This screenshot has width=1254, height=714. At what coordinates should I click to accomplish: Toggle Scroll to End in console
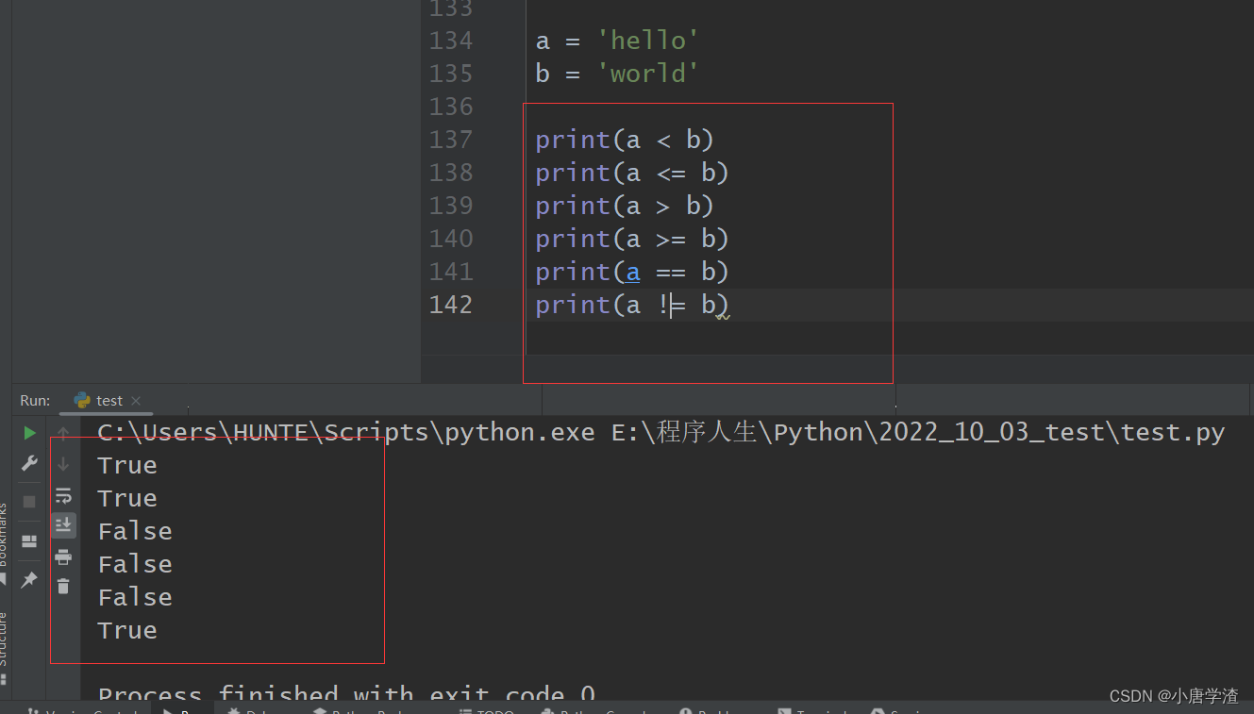point(63,525)
